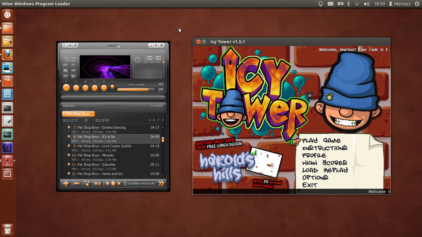Open OPTIONS in Icy Tower menu
The height and width of the screenshot is (237, 422).
(x=315, y=178)
